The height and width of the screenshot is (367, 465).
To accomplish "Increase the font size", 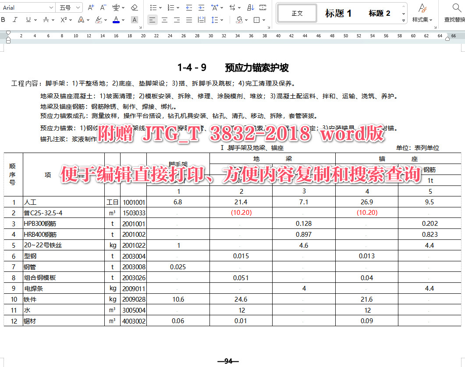I will [x=91, y=7].
